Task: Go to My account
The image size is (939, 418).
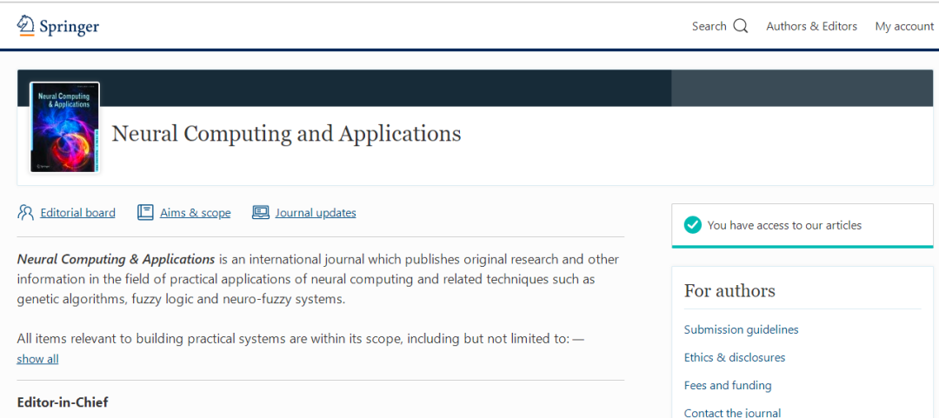Action: click(904, 26)
